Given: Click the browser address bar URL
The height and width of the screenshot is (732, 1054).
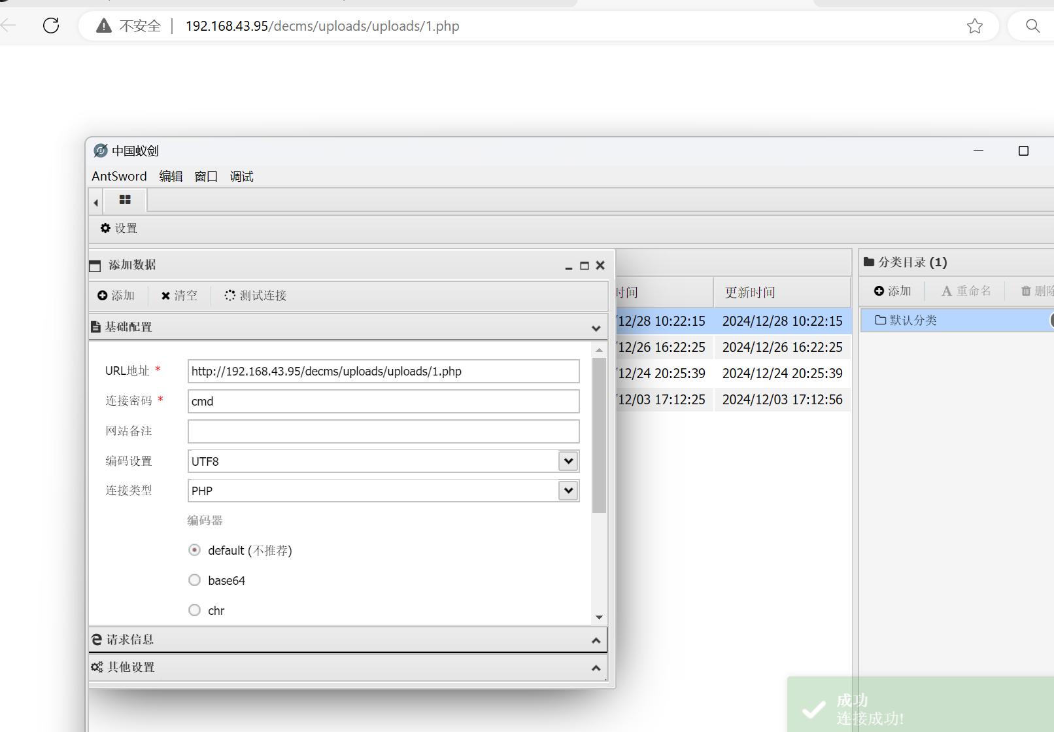Looking at the screenshot, I should pyautogui.click(x=322, y=26).
